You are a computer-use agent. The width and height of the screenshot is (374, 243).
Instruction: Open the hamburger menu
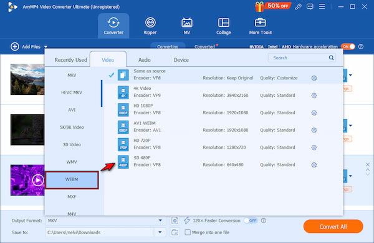pyautogui.click(x=322, y=6)
